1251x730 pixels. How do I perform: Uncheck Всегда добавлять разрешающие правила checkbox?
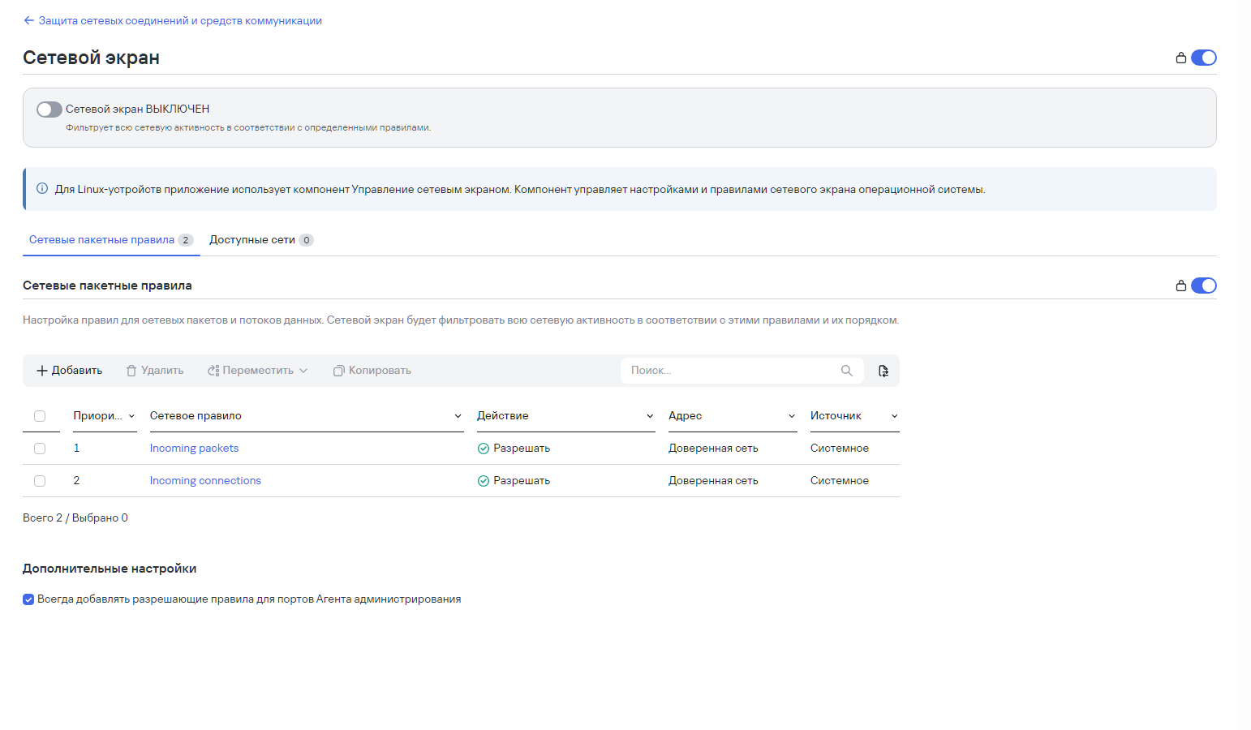pos(28,599)
